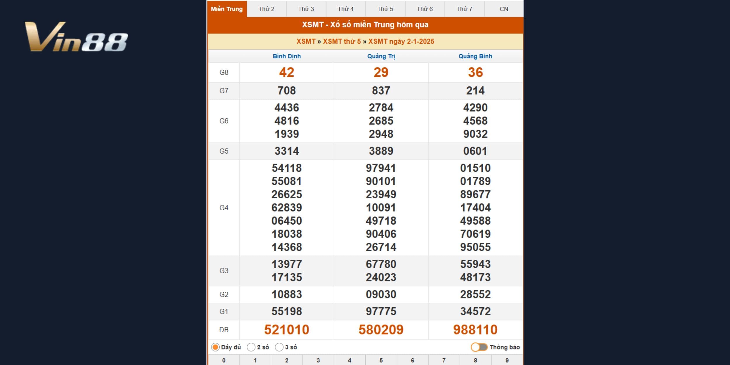Open the Quảng Trị province link
Image resolution: width=730 pixels, height=365 pixels.
(x=381, y=56)
